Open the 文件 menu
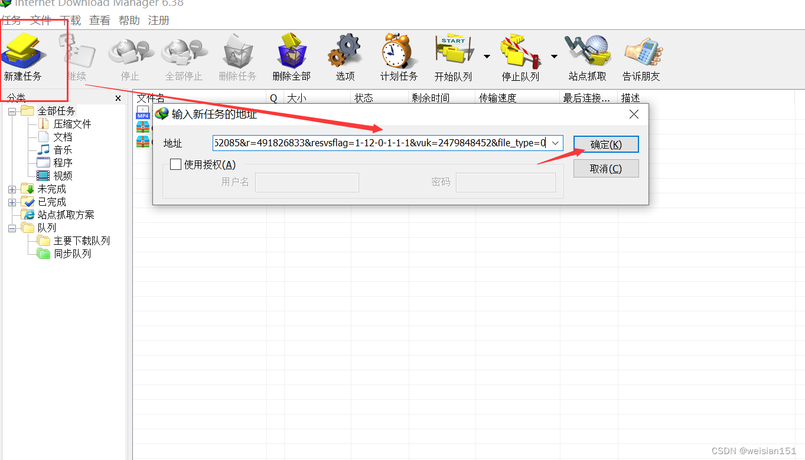 (x=41, y=21)
